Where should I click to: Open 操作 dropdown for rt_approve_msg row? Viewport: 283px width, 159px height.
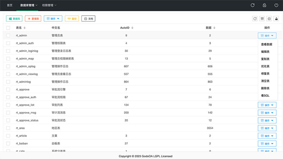tap(267, 113)
